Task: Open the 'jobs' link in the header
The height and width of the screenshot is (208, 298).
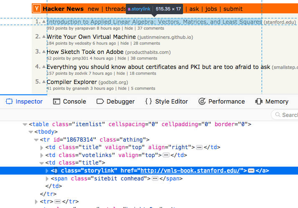Action: [x=211, y=9]
